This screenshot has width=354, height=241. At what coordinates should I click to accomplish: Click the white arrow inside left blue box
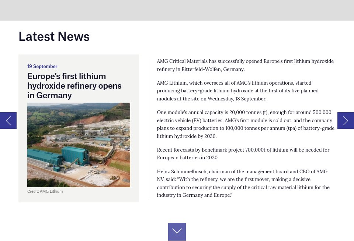tap(8, 120)
